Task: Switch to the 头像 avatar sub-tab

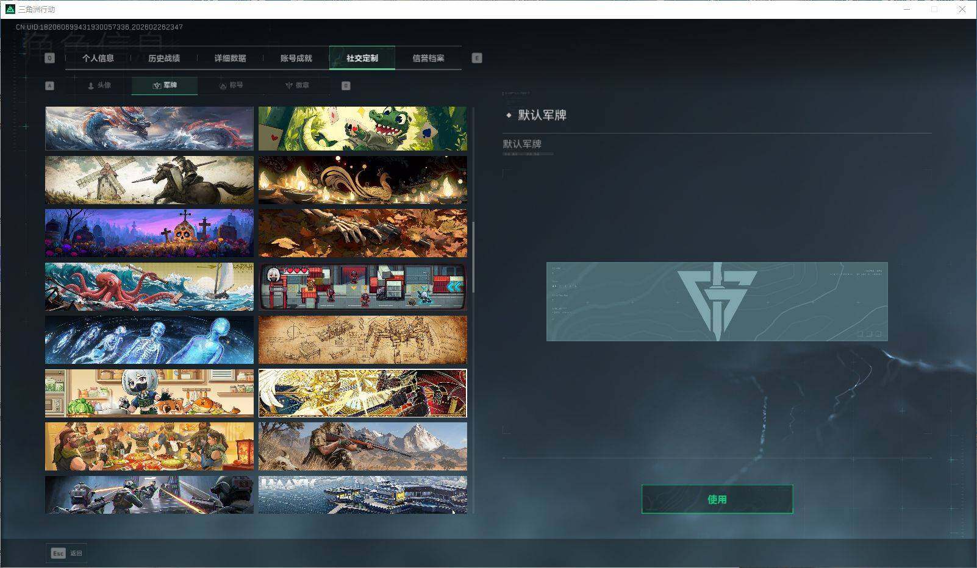Action: coord(99,85)
